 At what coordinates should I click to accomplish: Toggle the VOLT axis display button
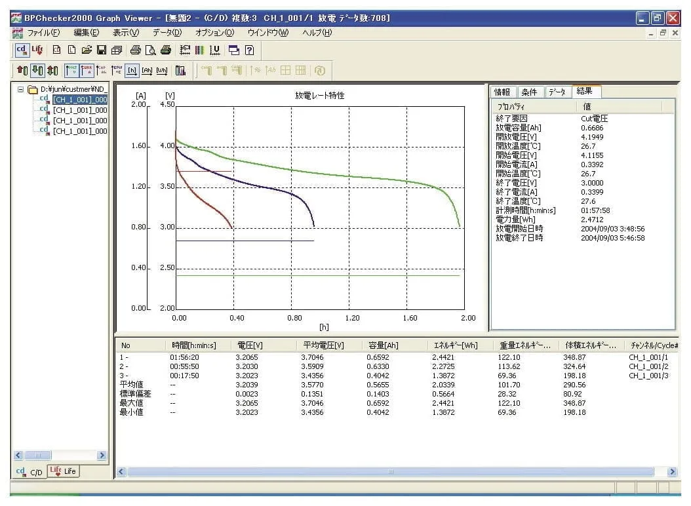72,71
